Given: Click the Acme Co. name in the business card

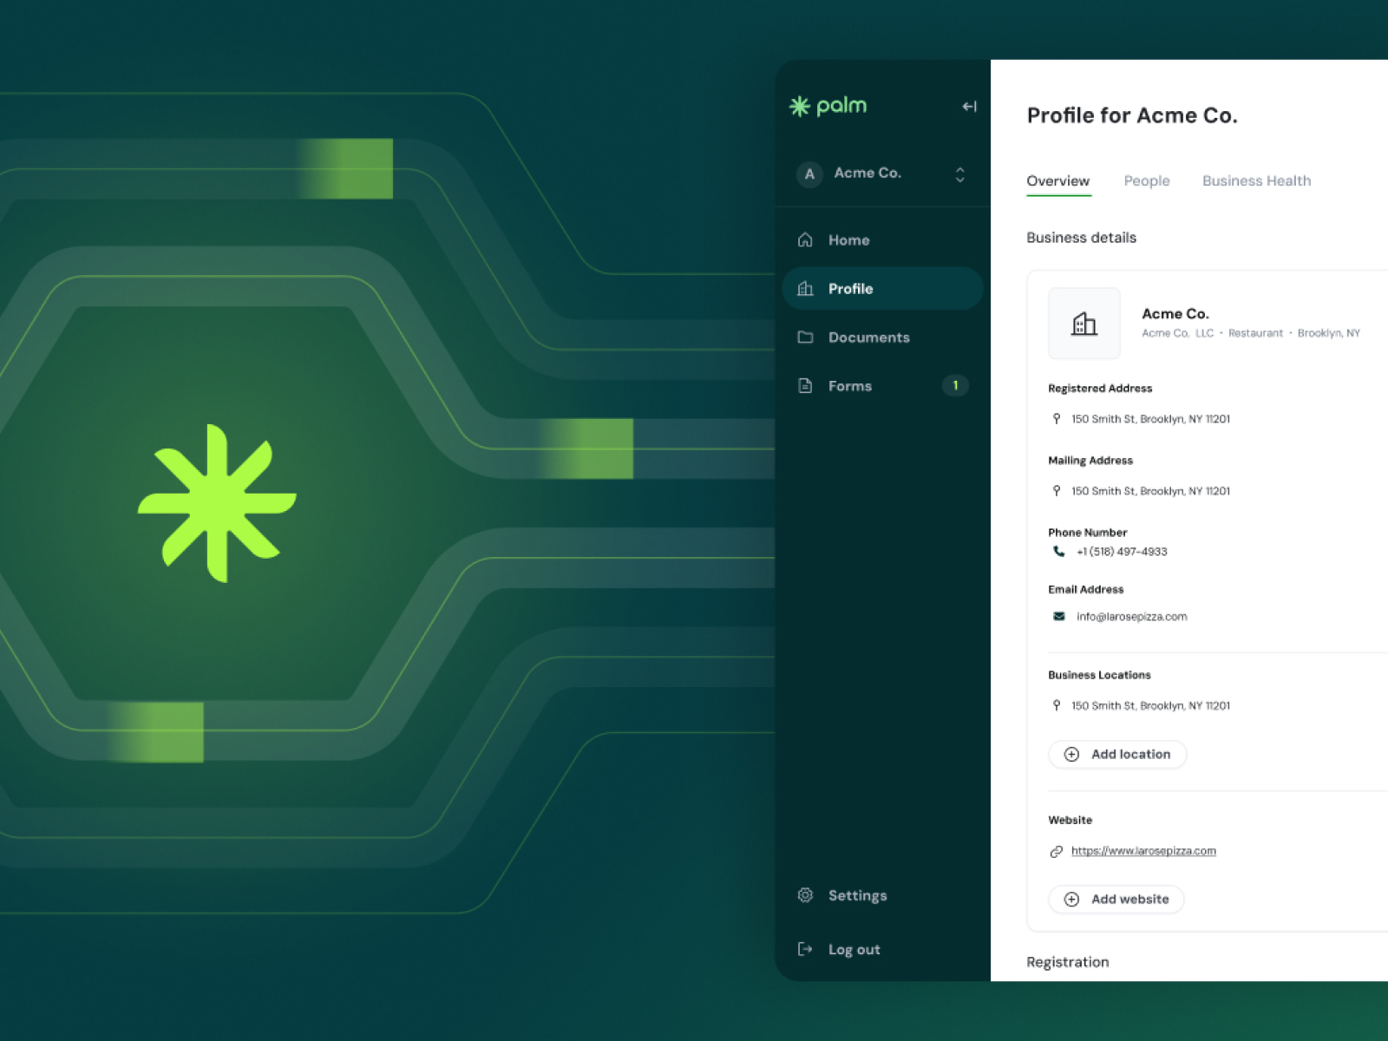Looking at the screenshot, I should click(x=1175, y=313).
